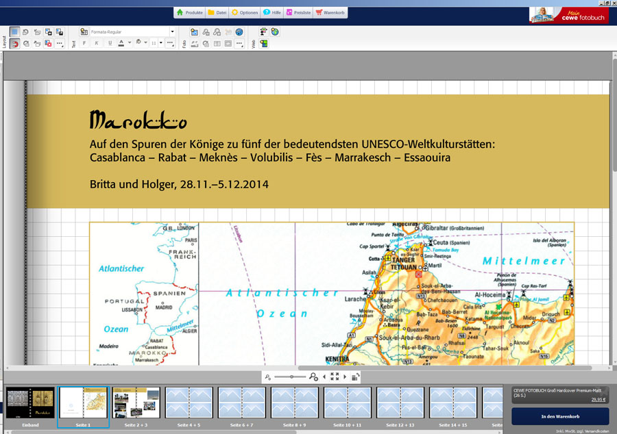Open more Foto options (three dots)
The image size is (617, 434).
click(x=239, y=44)
